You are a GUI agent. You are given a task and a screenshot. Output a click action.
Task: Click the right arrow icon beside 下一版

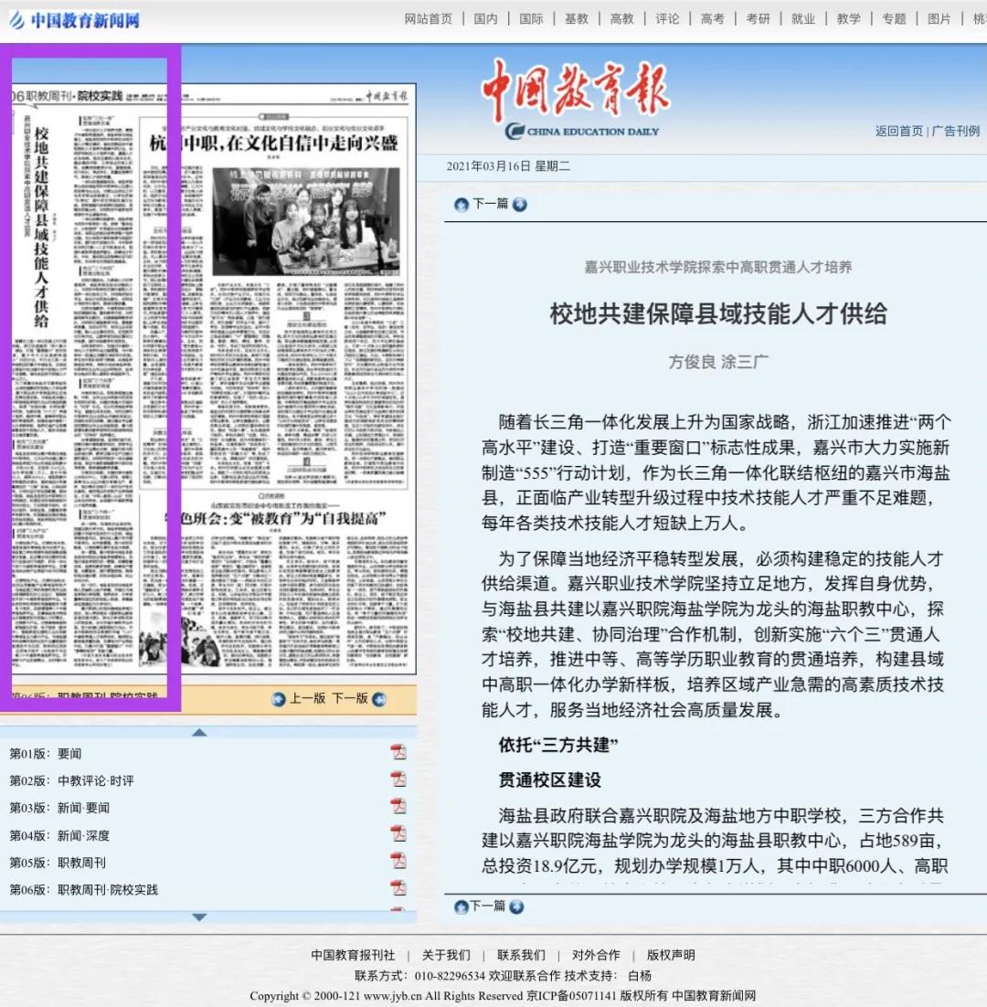(379, 699)
